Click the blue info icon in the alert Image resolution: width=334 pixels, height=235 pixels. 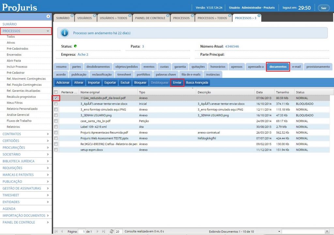[65, 33]
